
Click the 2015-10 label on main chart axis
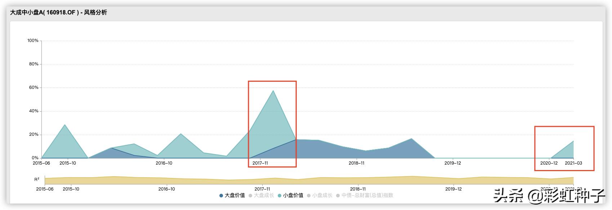[68, 163]
